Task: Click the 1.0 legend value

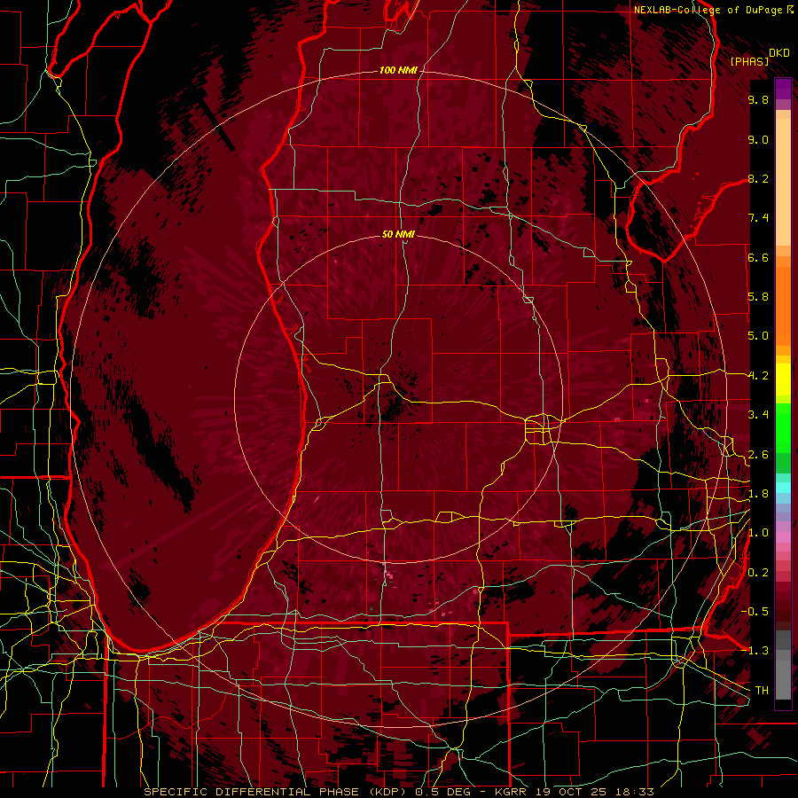Action: [758, 533]
